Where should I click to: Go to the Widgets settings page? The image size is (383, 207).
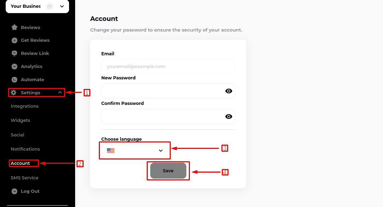pos(20,121)
